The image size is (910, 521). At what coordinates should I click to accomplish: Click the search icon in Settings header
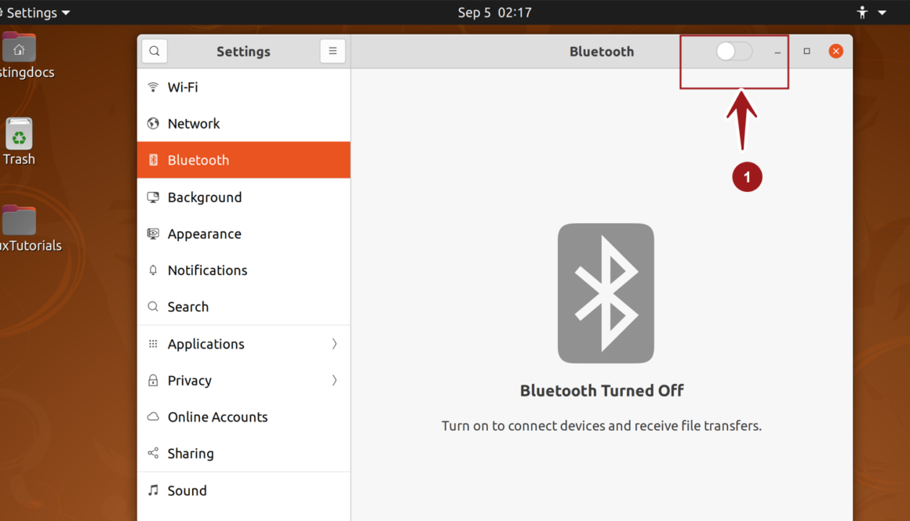[x=155, y=51]
